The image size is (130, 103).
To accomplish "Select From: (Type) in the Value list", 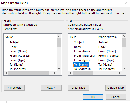I will point(17,60).
